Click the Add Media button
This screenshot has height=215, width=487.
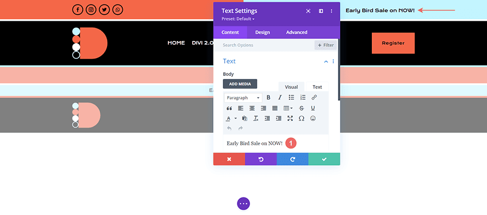pos(240,84)
